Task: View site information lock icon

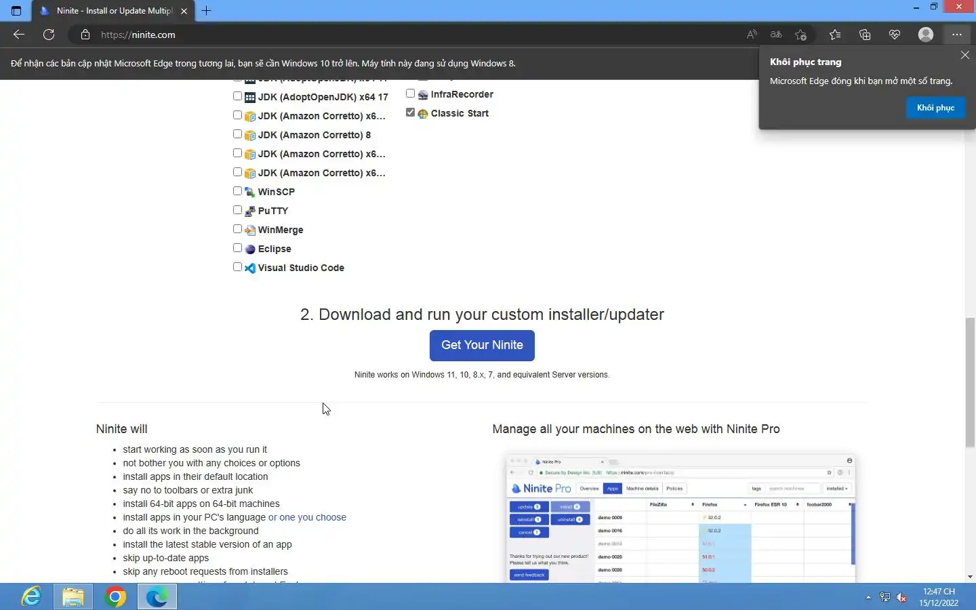Action: pyautogui.click(x=85, y=35)
